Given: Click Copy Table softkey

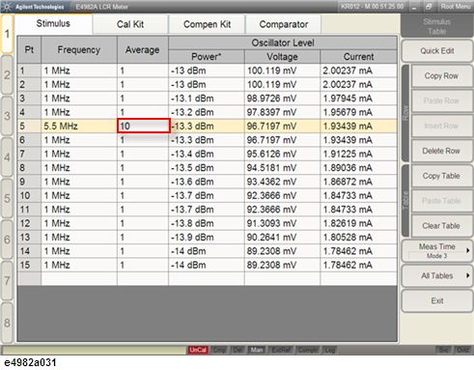Looking at the screenshot, I should [x=441, y=176].
